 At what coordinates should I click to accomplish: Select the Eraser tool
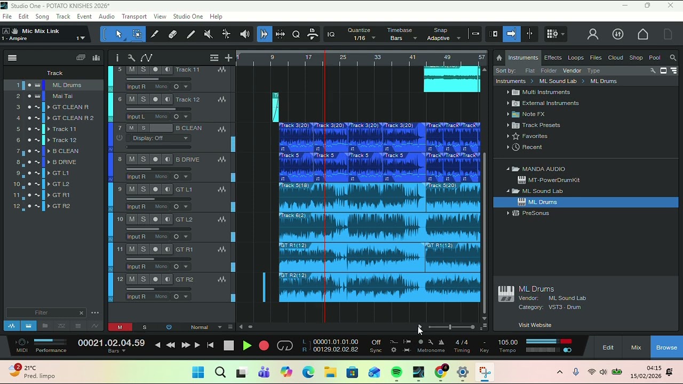point(172,34)
